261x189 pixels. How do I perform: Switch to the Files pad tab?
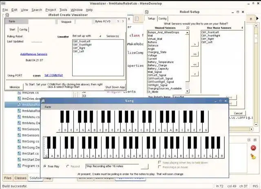point(8,178)
